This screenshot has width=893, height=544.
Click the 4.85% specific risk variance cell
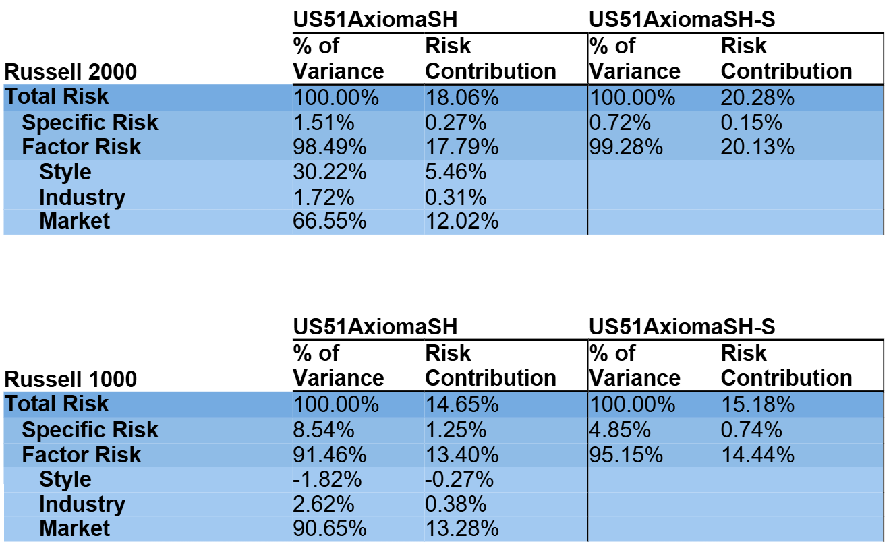tap(620, 430)
